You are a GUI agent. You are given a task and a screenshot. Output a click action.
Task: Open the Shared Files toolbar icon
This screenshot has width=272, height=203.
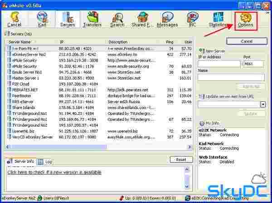click(142, 19)
